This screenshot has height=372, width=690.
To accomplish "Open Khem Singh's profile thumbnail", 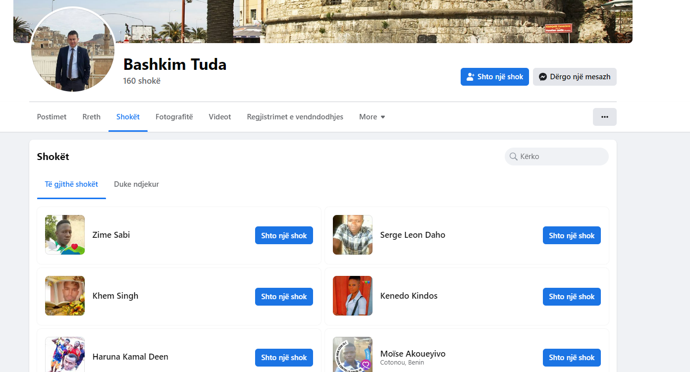I will [65, 296].
